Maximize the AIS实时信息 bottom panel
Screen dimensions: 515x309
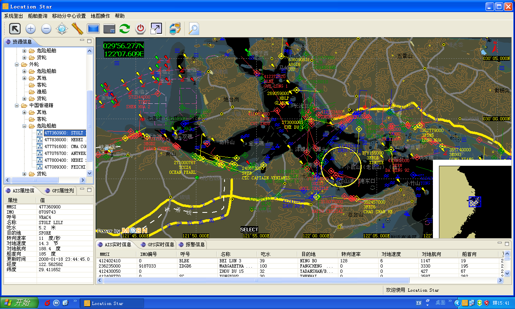[x=507, y=243]
